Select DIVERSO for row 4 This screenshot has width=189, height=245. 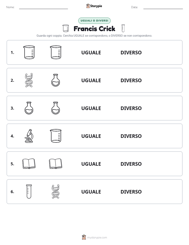pyautogui.click(x=131, y=136)
